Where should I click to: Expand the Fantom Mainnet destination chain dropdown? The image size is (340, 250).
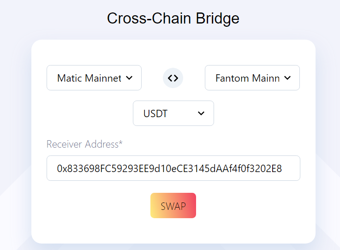pos(252,78)
